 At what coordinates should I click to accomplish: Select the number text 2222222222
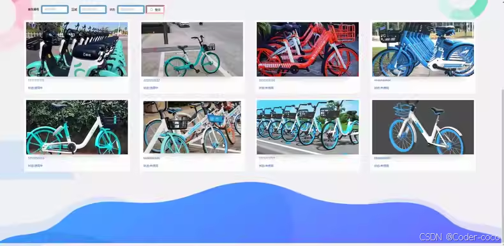(x=151, y=80)
